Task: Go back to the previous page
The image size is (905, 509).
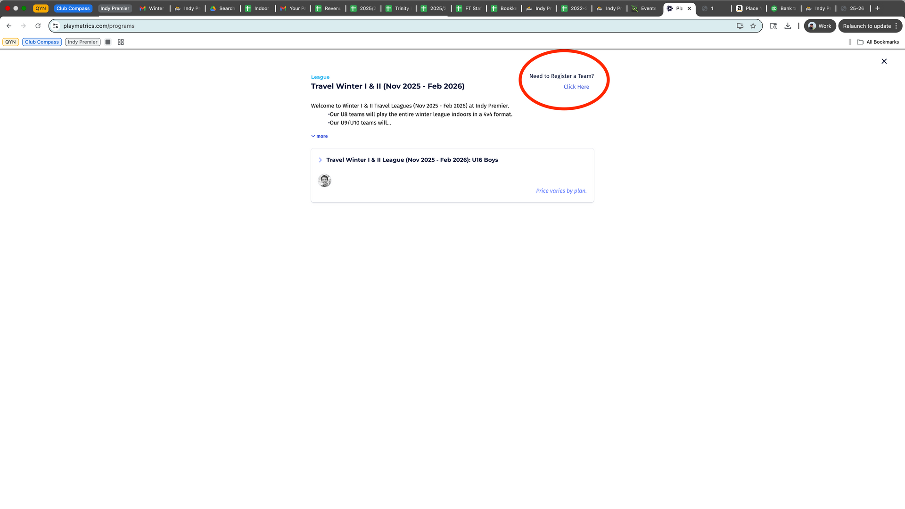Action: pyautogui.click(x=9, y=26)
